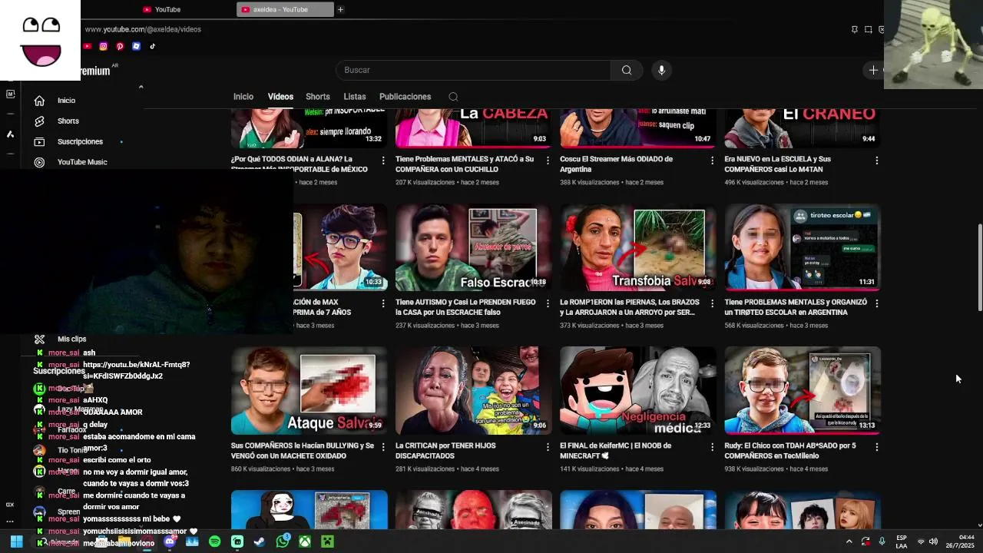Open options for 'Rudy: El Chico con TDAH' video
Image resolution: width=983 pixels, height=553 pixels.
click(876, 447)
